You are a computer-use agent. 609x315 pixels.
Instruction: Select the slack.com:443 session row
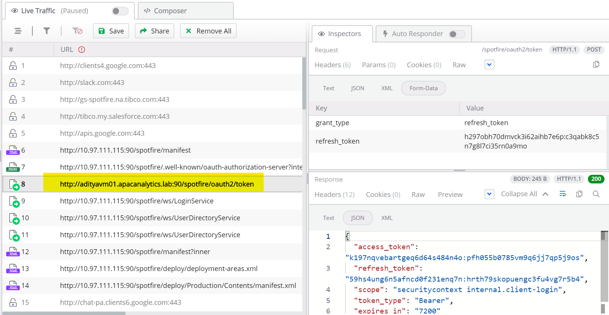click(152, 83)
